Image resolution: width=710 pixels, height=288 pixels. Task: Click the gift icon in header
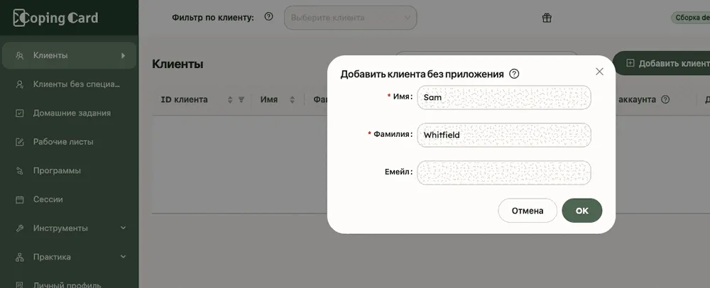[x=547, y=18]
